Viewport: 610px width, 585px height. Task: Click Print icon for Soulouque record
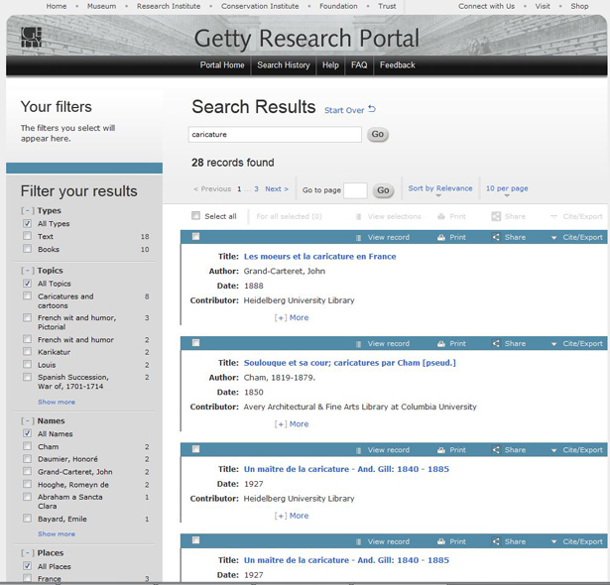tap(441, 344)
